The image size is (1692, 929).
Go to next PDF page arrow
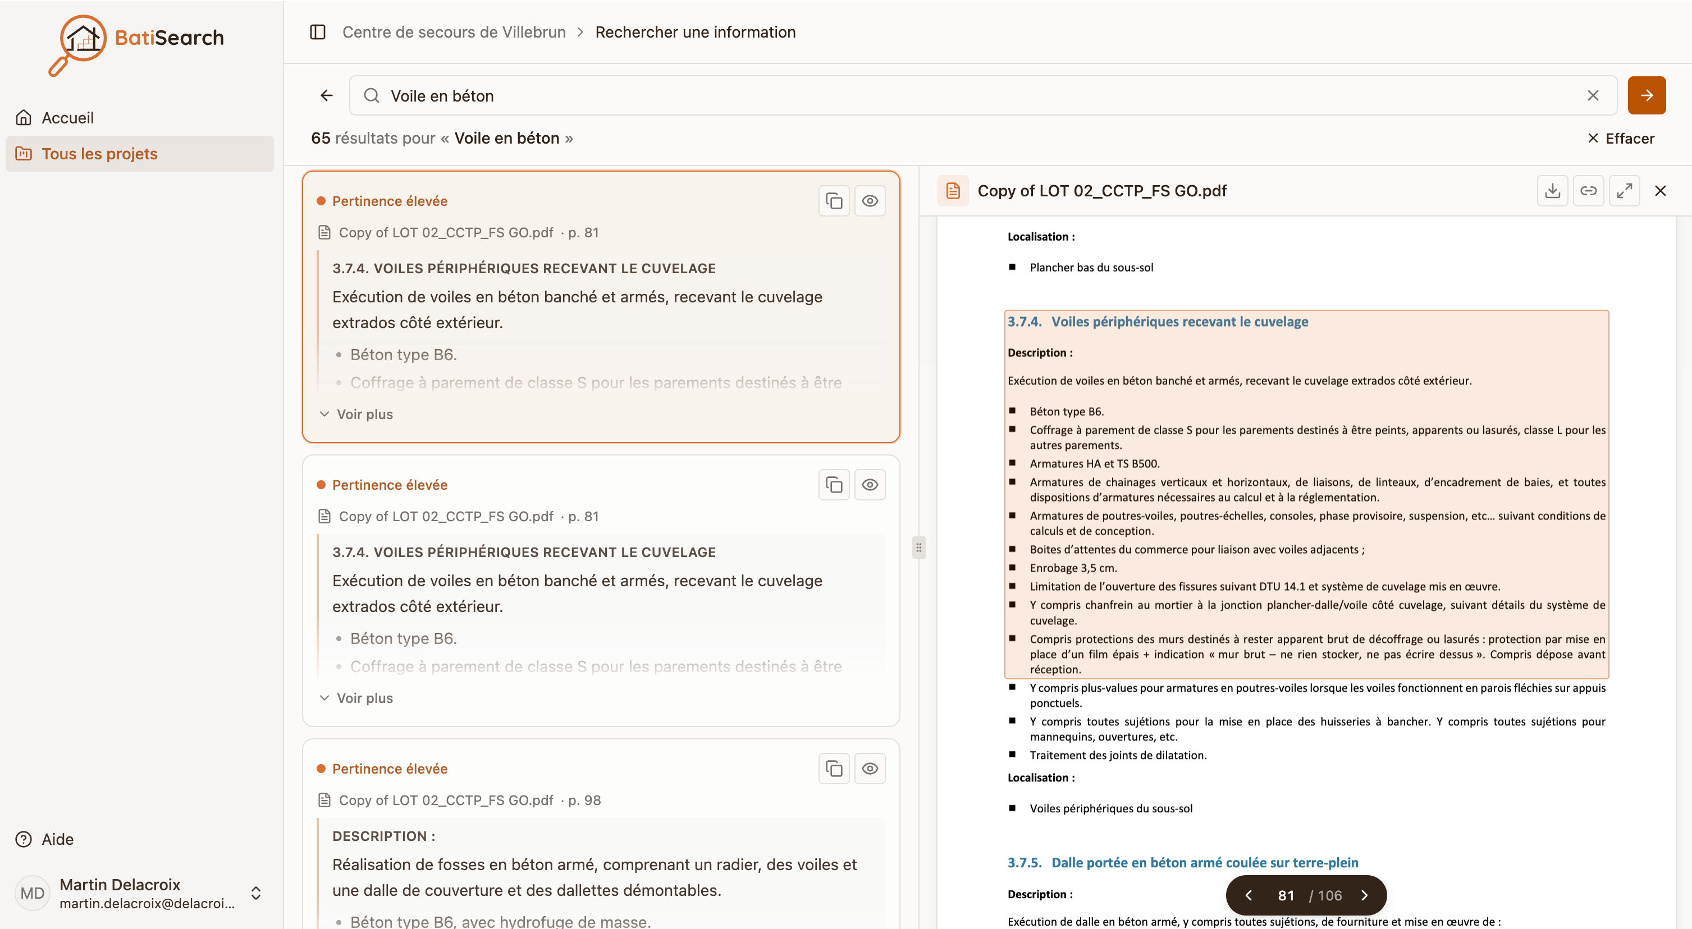pyautogui.click(x=1364, y=895)
